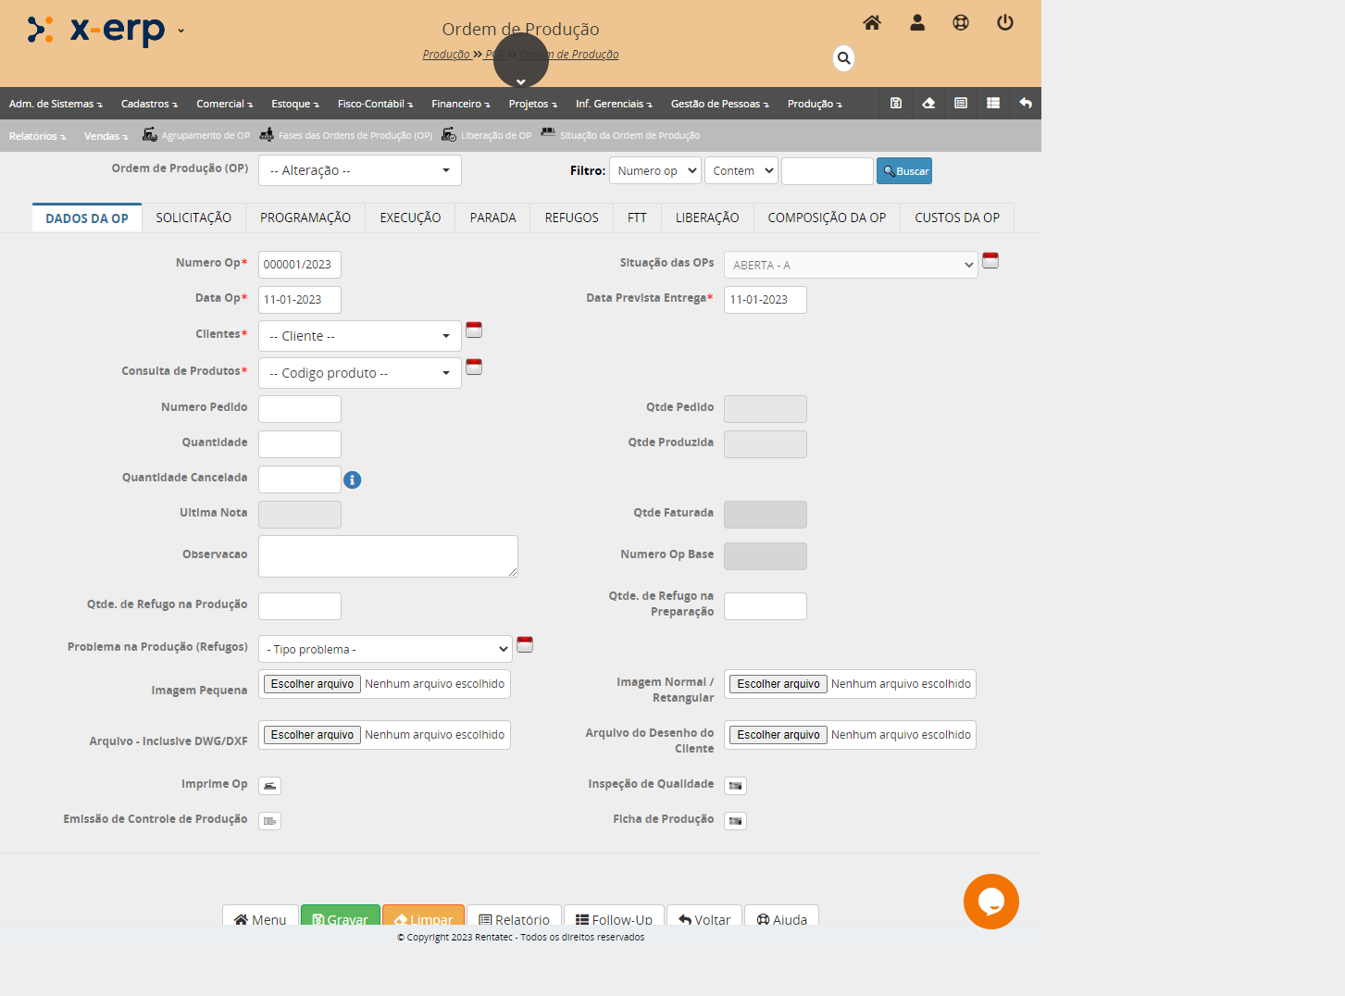Click the info icon beside Quantidade Cancelada
This screenshot has width=1345, height=996.
pos(352,479)
